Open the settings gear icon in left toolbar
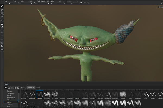The width and height of the screenshot is (163, 108). 2,50
